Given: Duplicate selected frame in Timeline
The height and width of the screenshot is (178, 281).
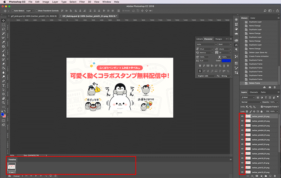Looking at the screenshot, I should click(51, 176).
